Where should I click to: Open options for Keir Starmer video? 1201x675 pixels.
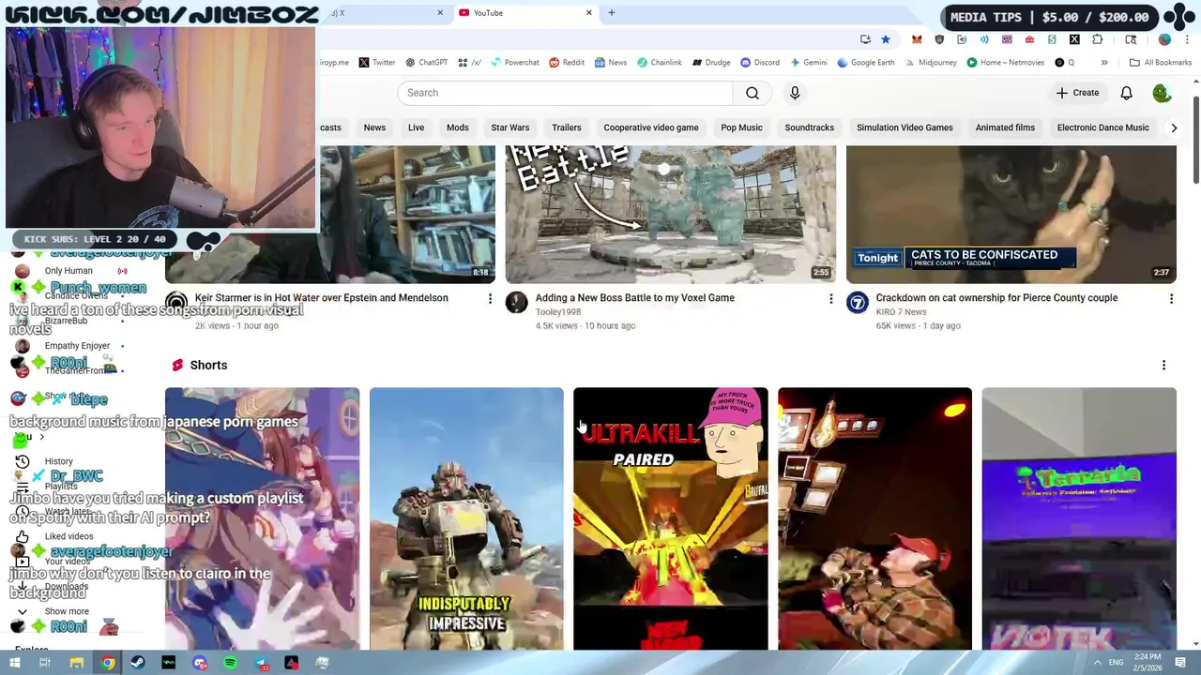point(490,299)
